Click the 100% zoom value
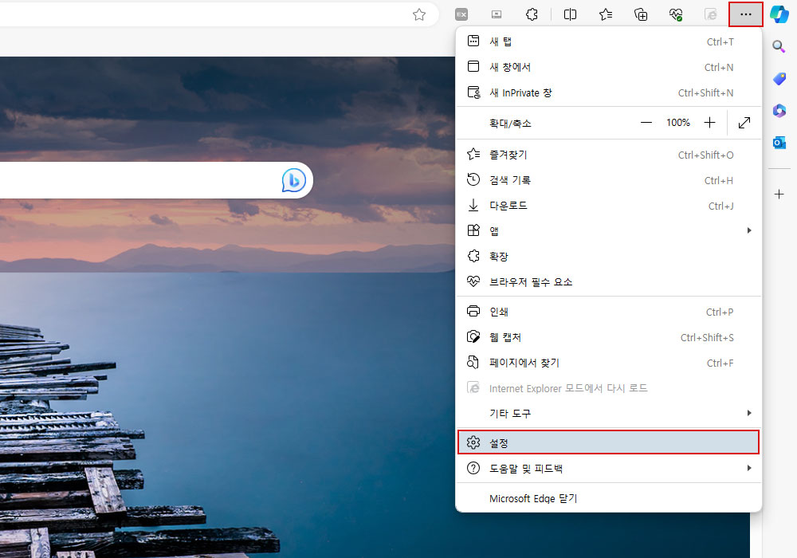This screenshot has width=797, height=558. click(678, 123)
